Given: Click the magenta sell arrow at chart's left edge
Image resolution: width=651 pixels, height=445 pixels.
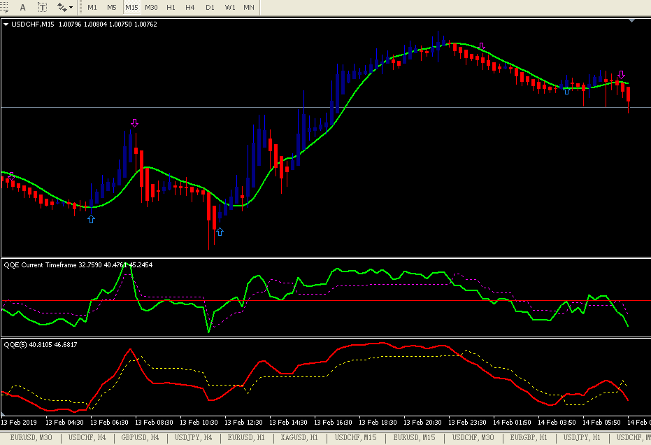Looking at the screenshot, I should [11, 176].
